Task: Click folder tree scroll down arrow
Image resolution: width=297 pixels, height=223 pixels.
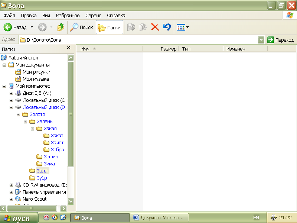Action: [x=71, y=201]
